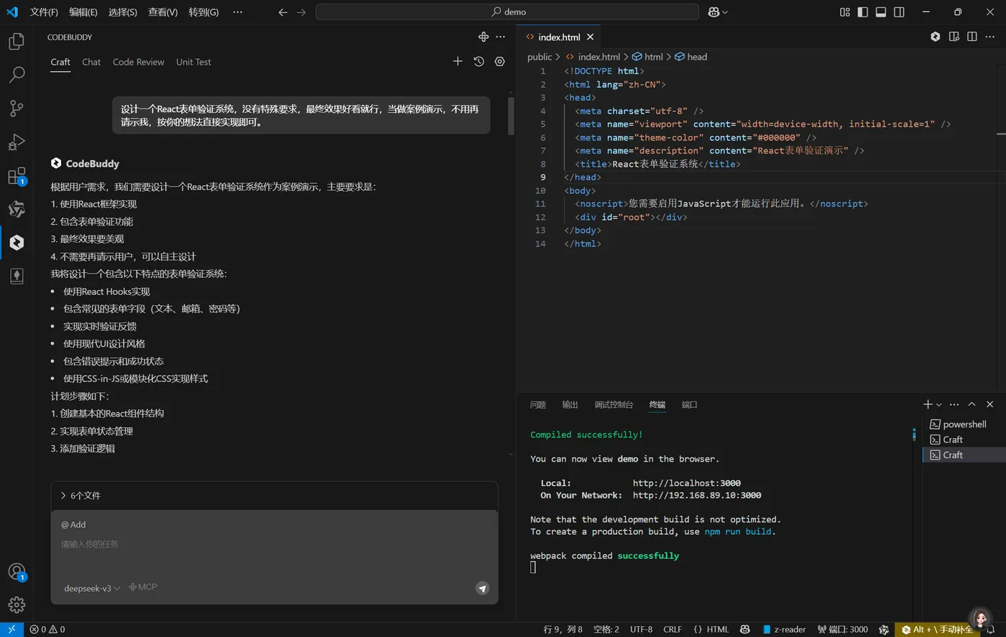Open the new terminal launch profile dropdown

tap(939, 405)
